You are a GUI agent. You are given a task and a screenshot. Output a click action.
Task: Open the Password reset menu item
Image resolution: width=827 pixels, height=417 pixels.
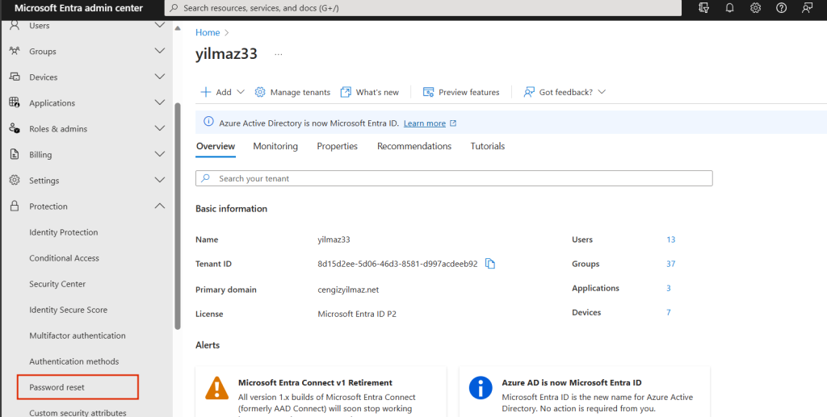[x=57, y=387]
